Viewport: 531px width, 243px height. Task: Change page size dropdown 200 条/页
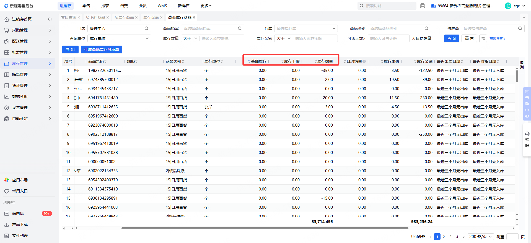point(481,237)
